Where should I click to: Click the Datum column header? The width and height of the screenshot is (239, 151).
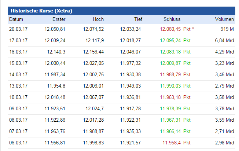pos(16,19)
